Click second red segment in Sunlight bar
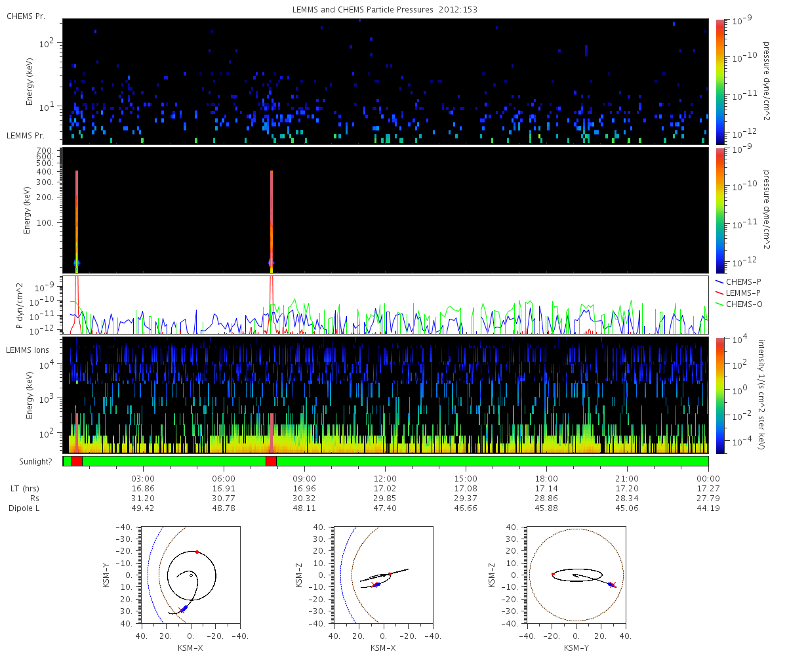Image resolution: width=787 pixels, height=656 pixels. click(x=271, y=461)
